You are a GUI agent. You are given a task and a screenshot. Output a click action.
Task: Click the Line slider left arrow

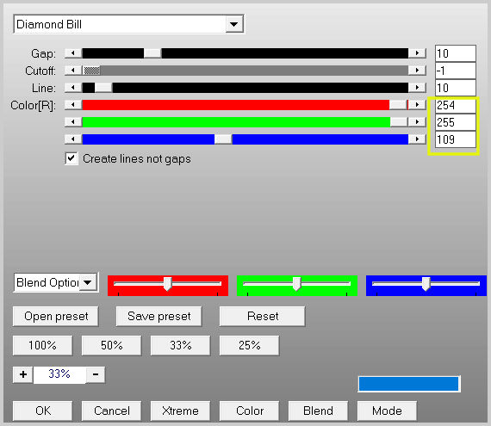tap(73, 88)
